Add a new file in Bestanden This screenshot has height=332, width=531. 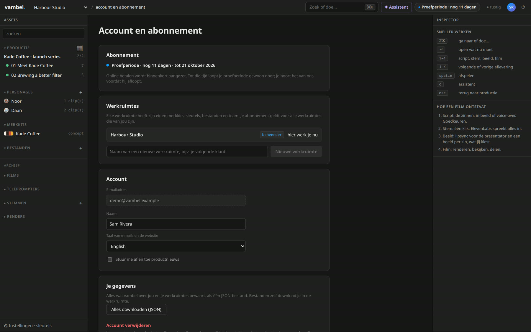click(x=81, y=148)
